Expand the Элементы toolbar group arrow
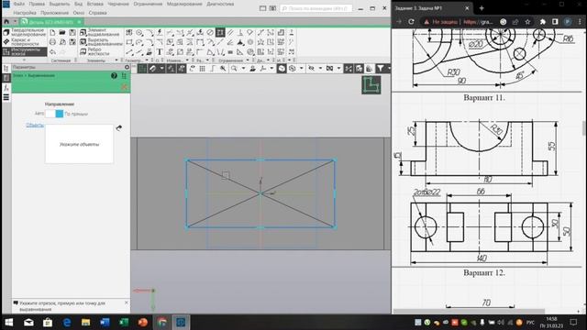587x330 pixels. pyautogui.click(x=116, y=60)
